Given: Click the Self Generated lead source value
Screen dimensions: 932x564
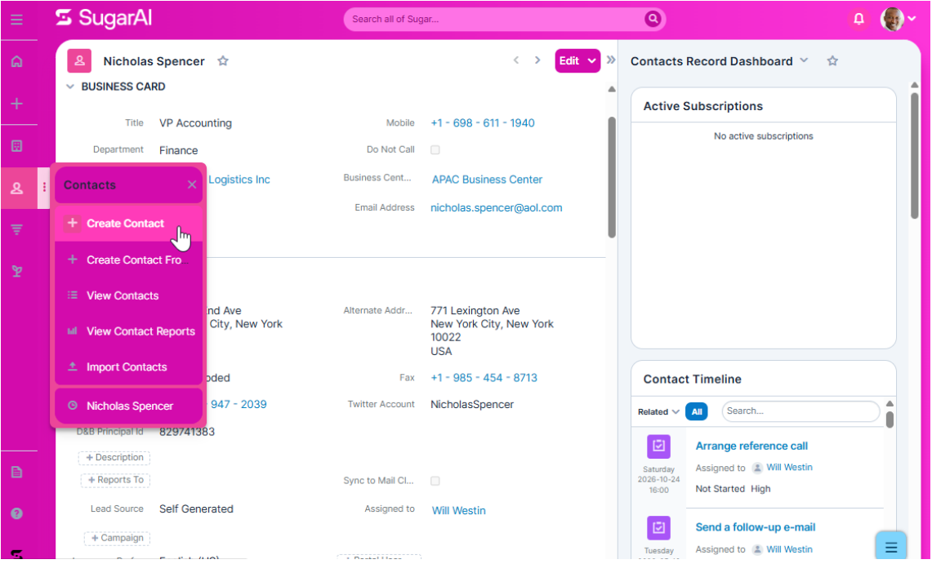Looking at the screenshot, I should click(x=196, y=508).
